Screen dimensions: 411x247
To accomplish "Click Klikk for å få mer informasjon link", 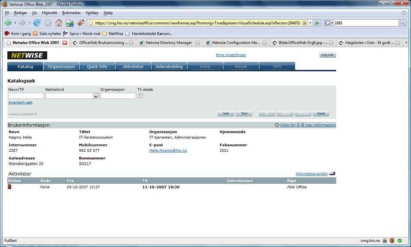I will click(308, 125).
